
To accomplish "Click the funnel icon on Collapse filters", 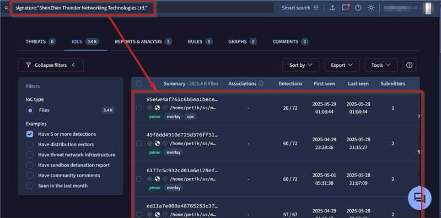I will coord(29,65).
